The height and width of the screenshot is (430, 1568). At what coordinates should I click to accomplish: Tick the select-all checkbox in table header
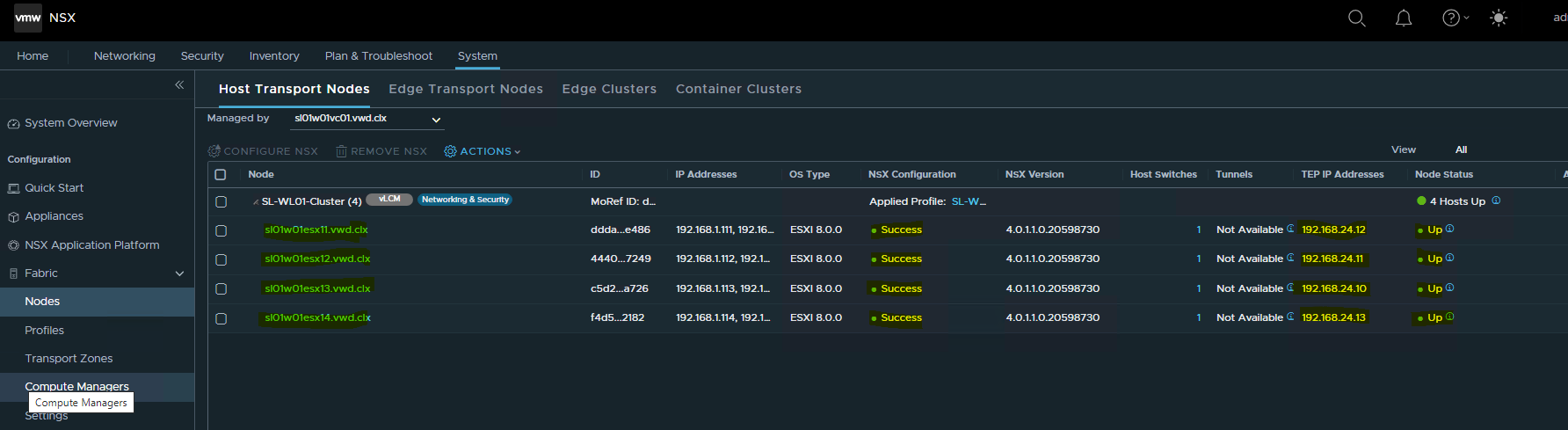click(x=221, y=174)
